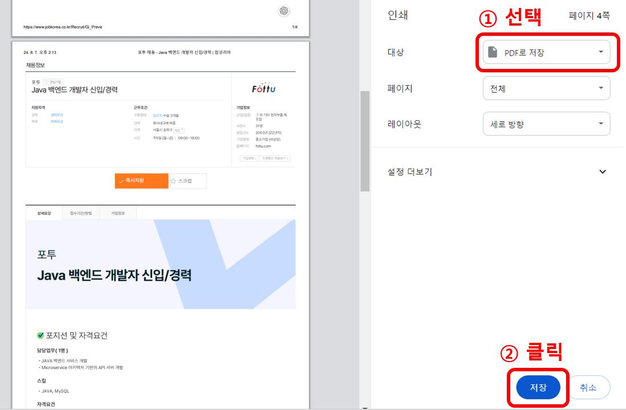
Task: Select the 지도 map badge next to 서울시 송파구
Action: pyautogui.click(x=178, y=130)
